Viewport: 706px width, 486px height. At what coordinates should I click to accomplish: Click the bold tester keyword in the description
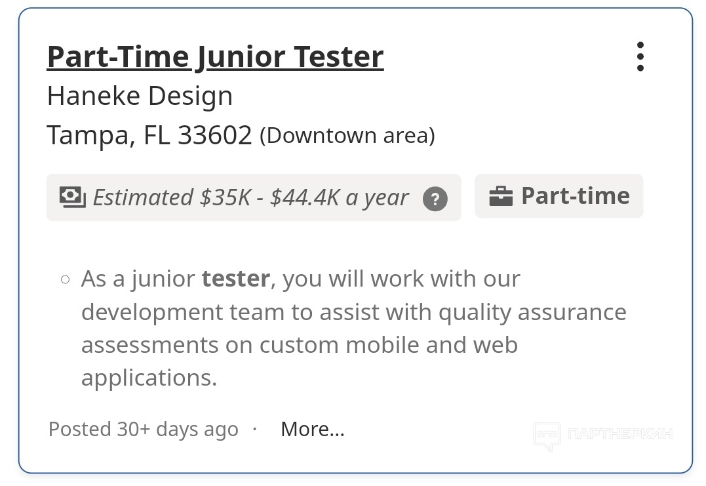click(x=235, y=279)
